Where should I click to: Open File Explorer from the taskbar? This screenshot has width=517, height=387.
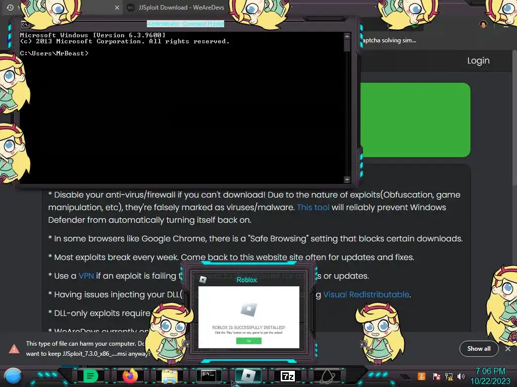(x=170, y=376)
